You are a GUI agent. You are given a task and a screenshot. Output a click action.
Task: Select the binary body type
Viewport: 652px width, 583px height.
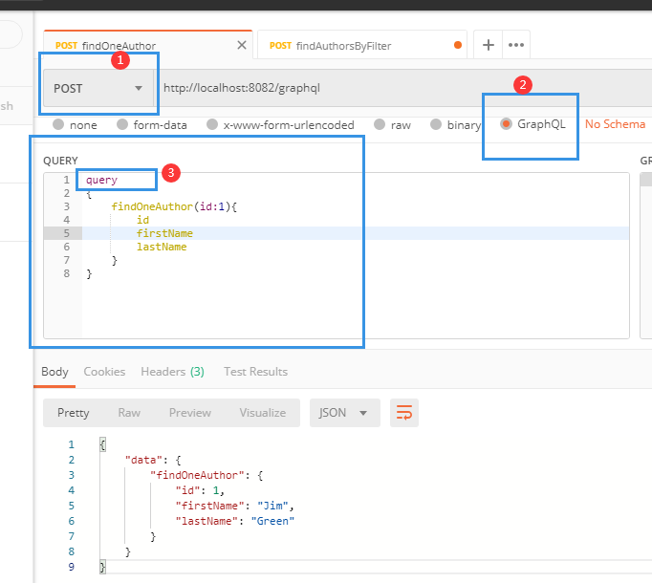(x=456, y=125)
